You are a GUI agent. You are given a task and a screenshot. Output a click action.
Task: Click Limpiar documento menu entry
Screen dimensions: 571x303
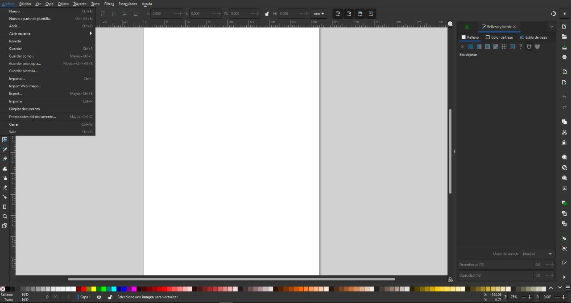pos(48,109)
